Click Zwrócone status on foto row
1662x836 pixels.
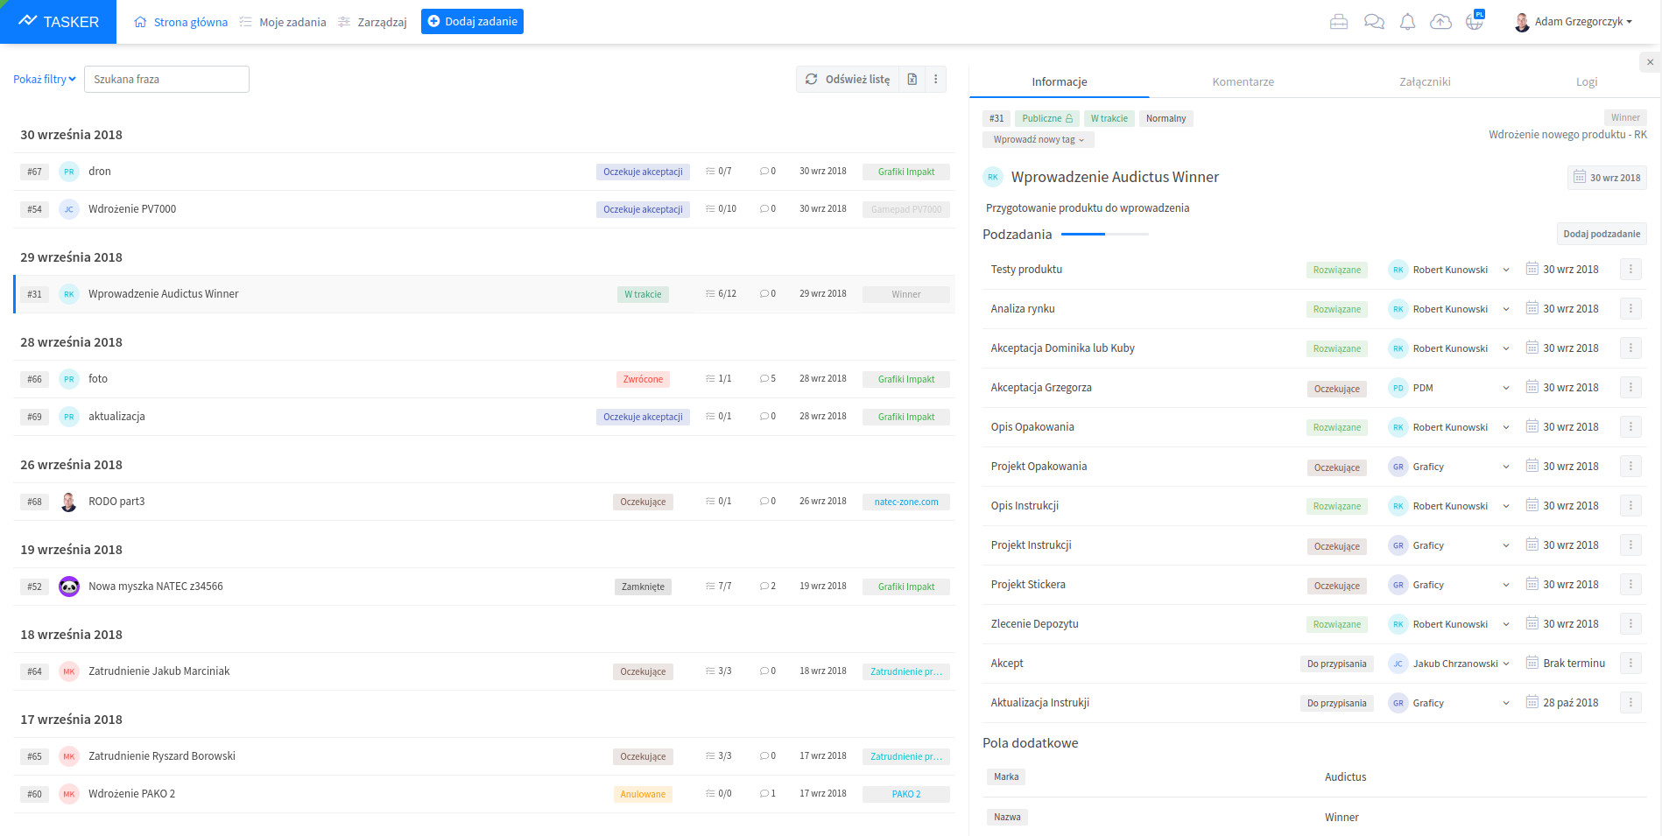[643, 380]
